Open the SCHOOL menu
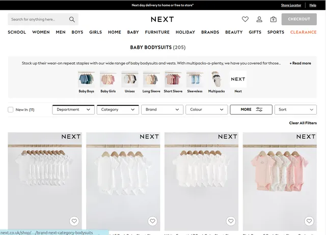 click(x=17, y=32)
